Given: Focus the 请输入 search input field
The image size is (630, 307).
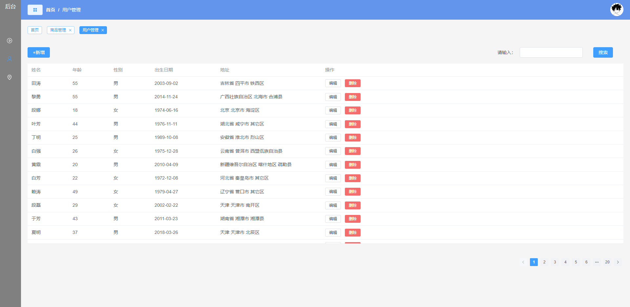Looking at the screenshot, I should pyautogui.click(x=551, y=52).
